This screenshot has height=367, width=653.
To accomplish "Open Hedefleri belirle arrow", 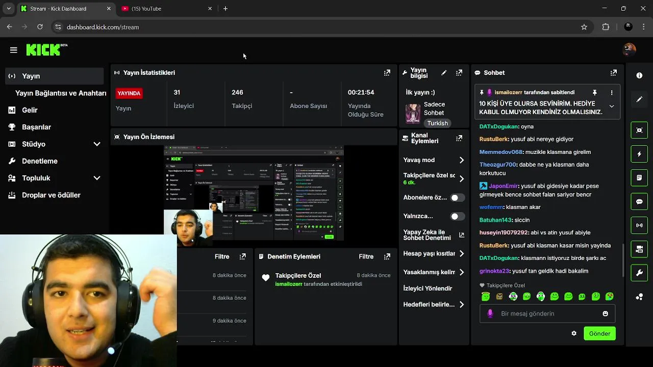I will tap(462, 304).
